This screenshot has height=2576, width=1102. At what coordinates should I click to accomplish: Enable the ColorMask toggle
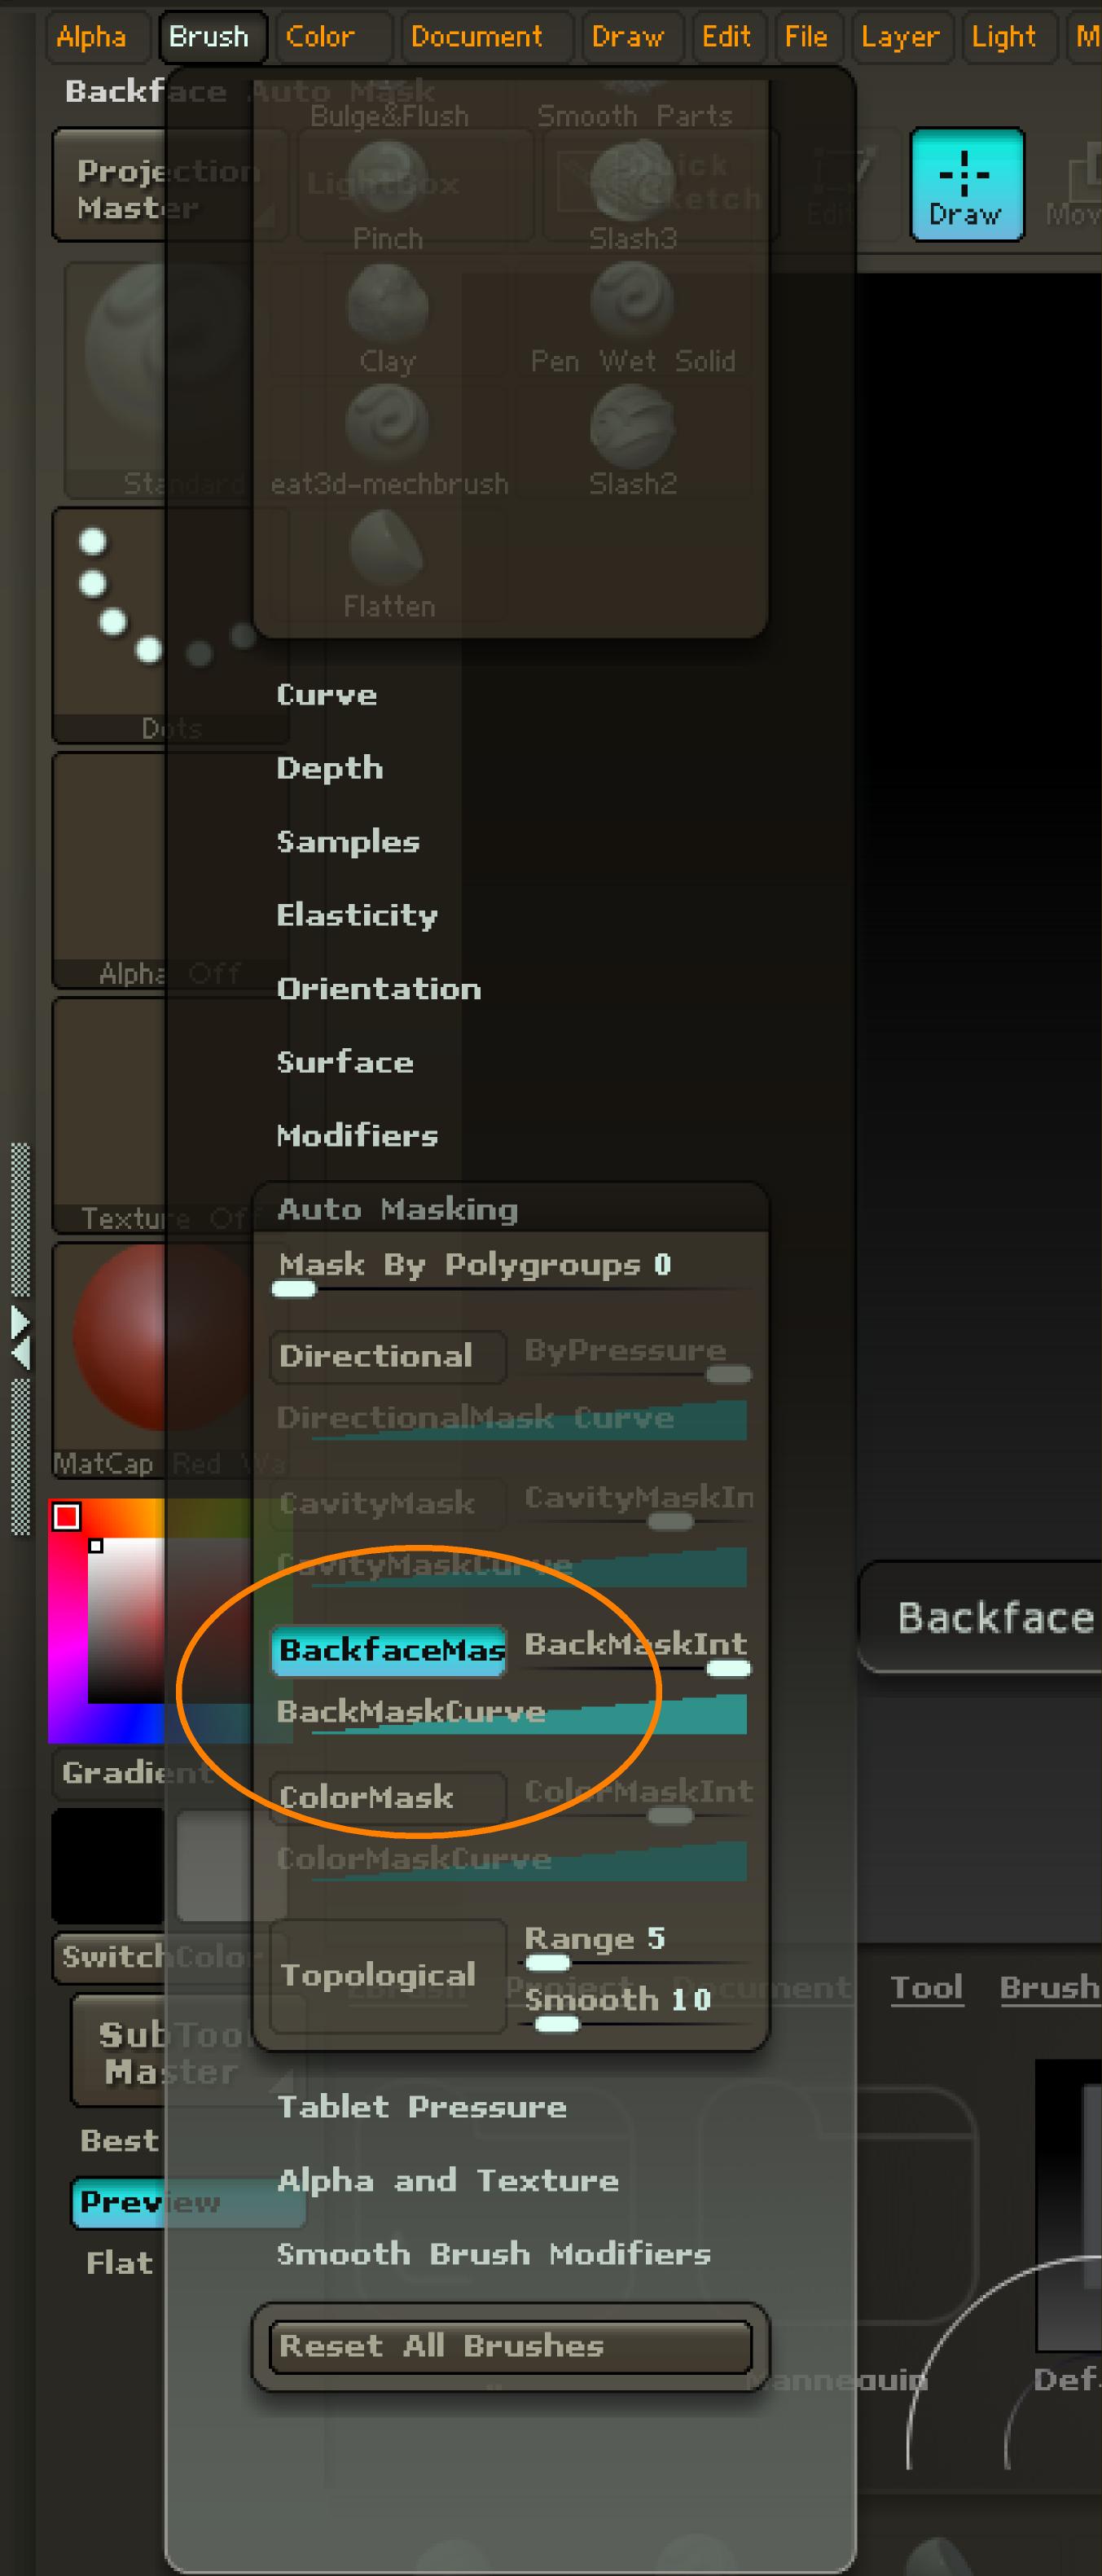(388, 1797)
